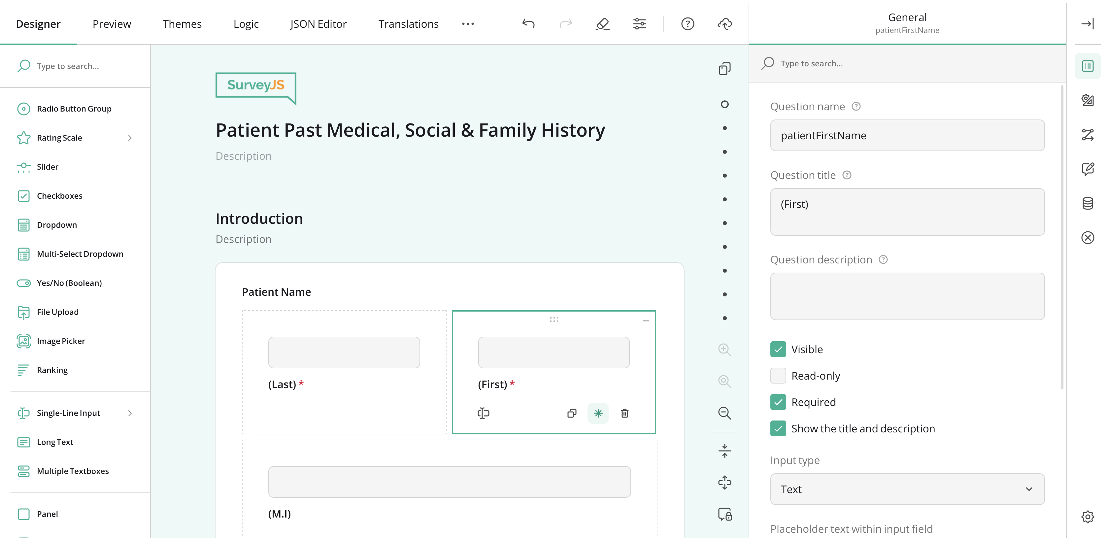The image size is (1109, 538).
Task: Open the Validation circle-x icon in side strip
Action: click(x=1088, y=238)
